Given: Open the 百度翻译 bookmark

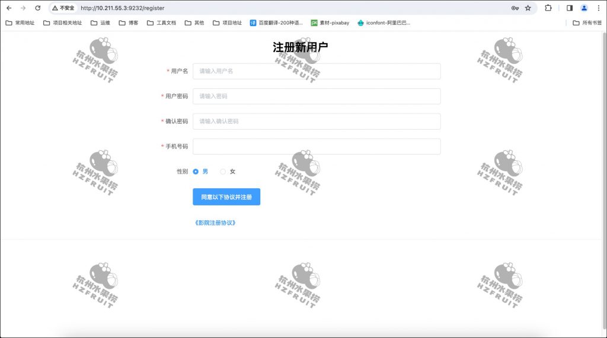Looking at the screenshot, I should coord(276,23).
